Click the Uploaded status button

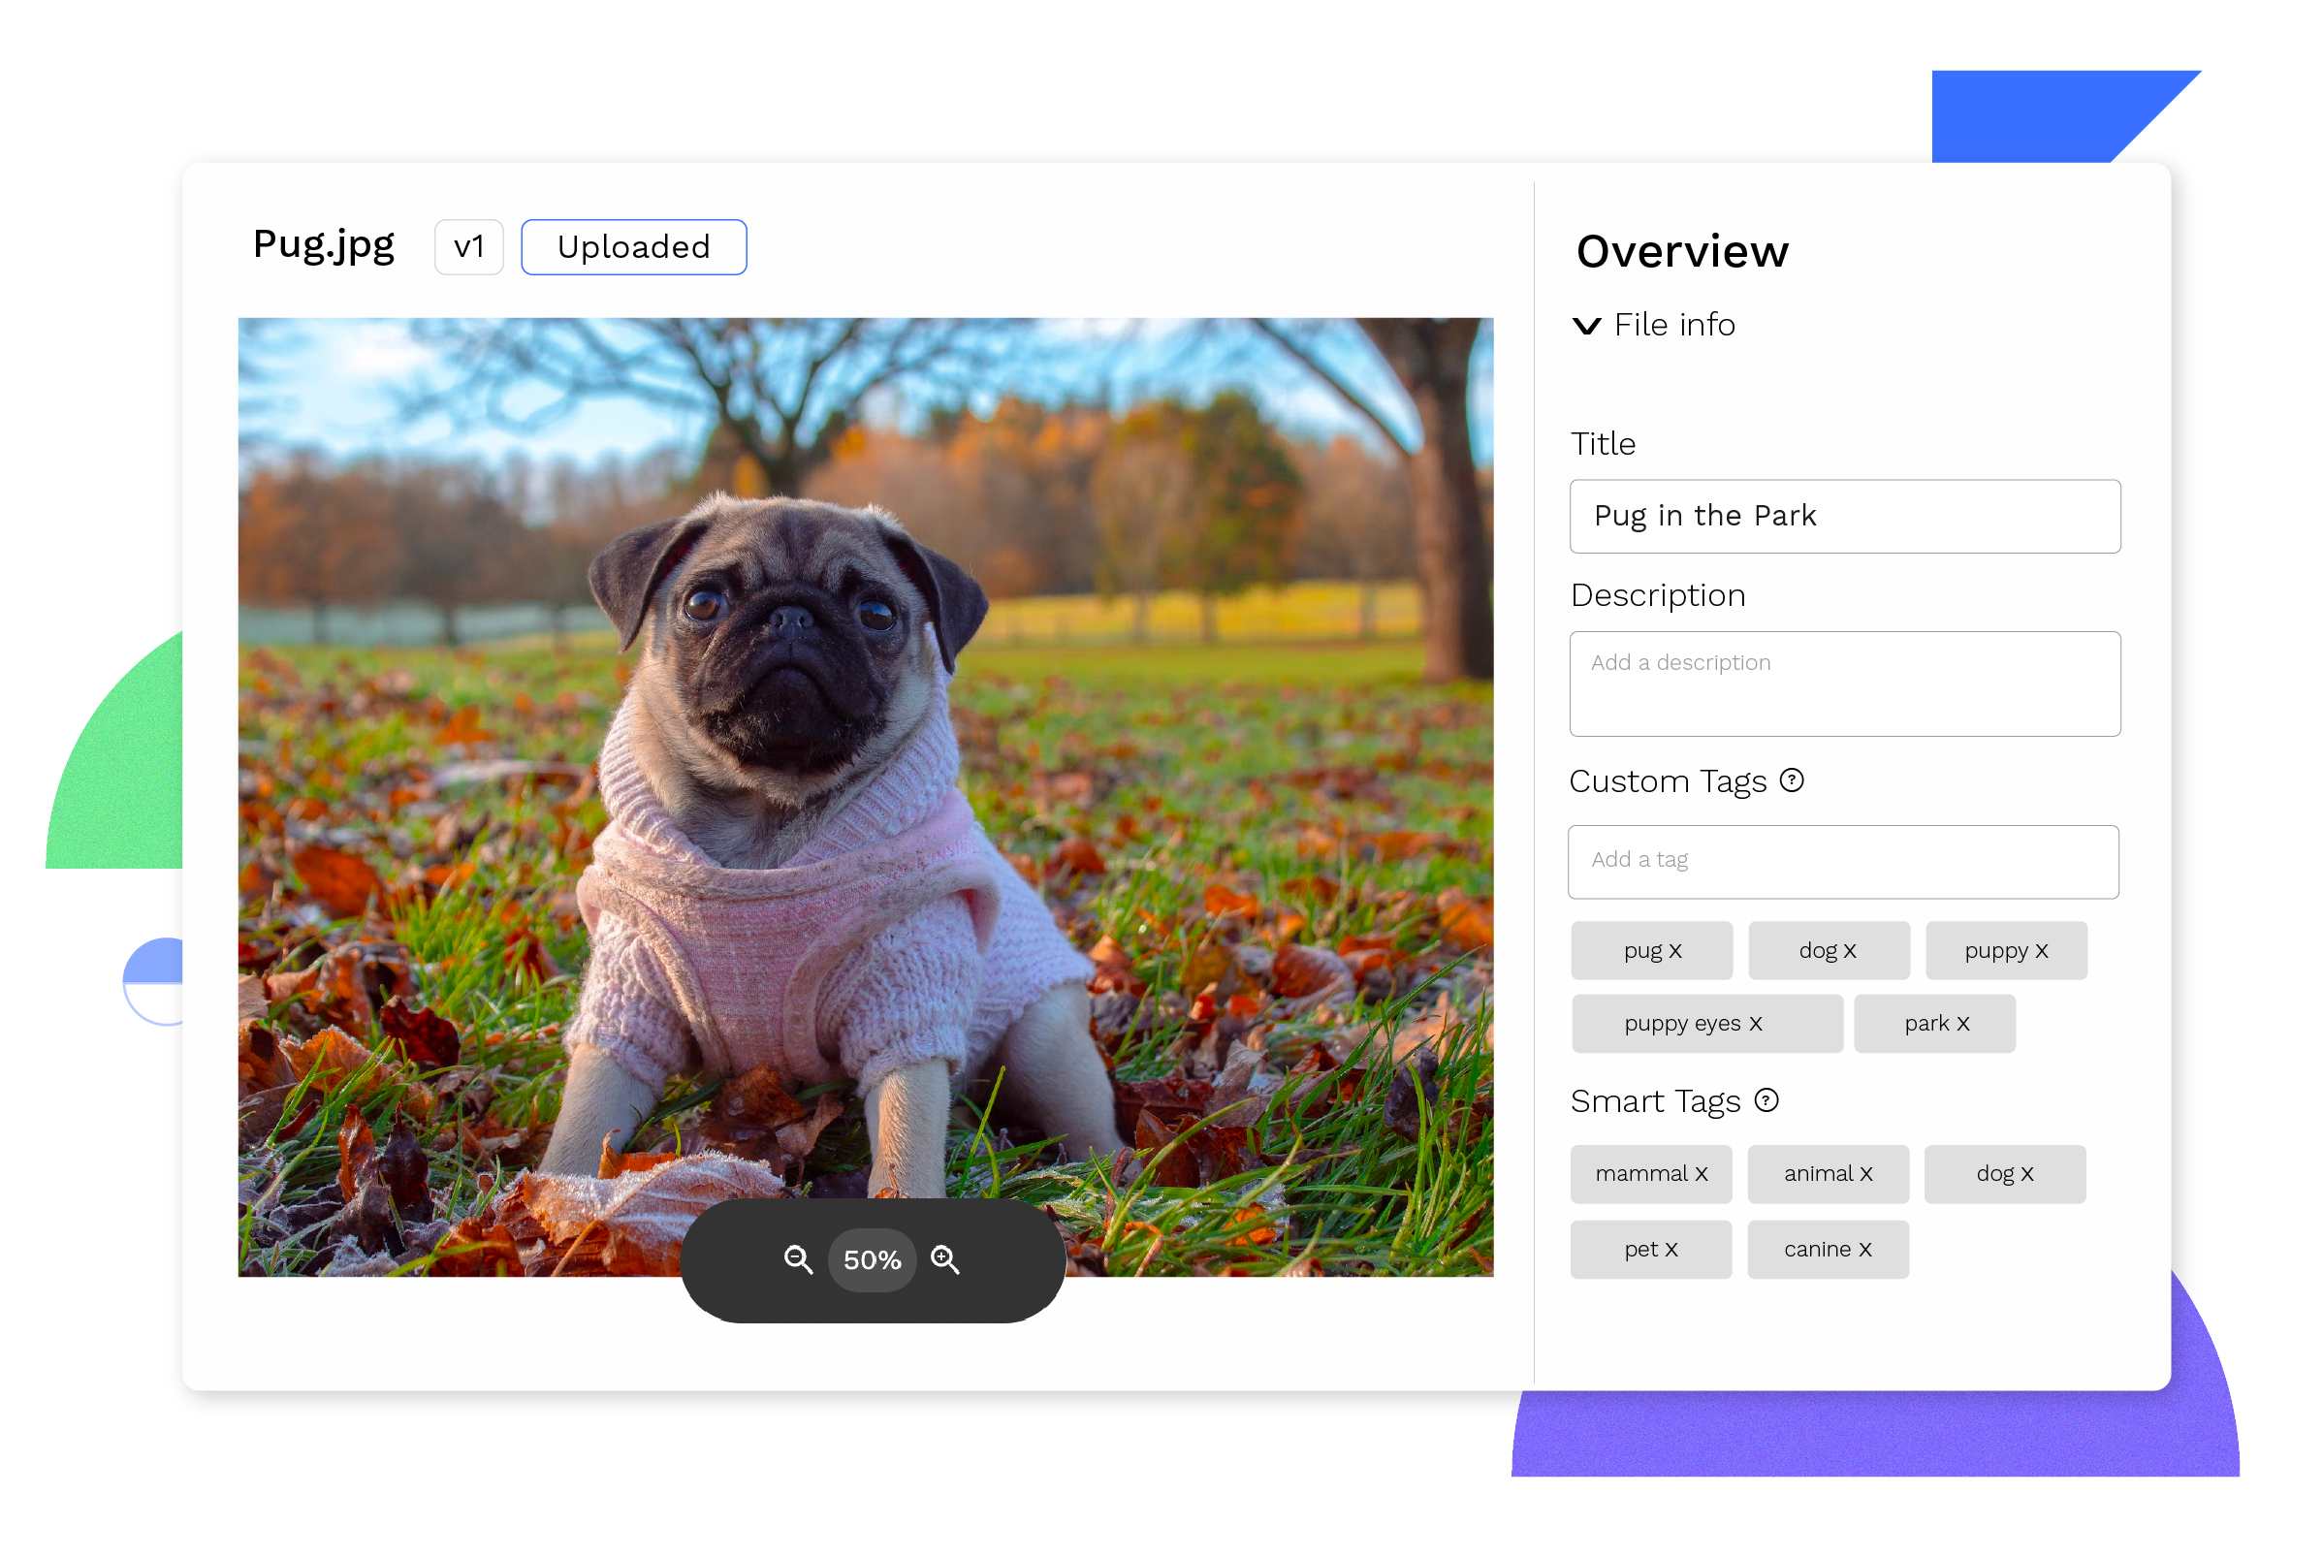(634, 247)
